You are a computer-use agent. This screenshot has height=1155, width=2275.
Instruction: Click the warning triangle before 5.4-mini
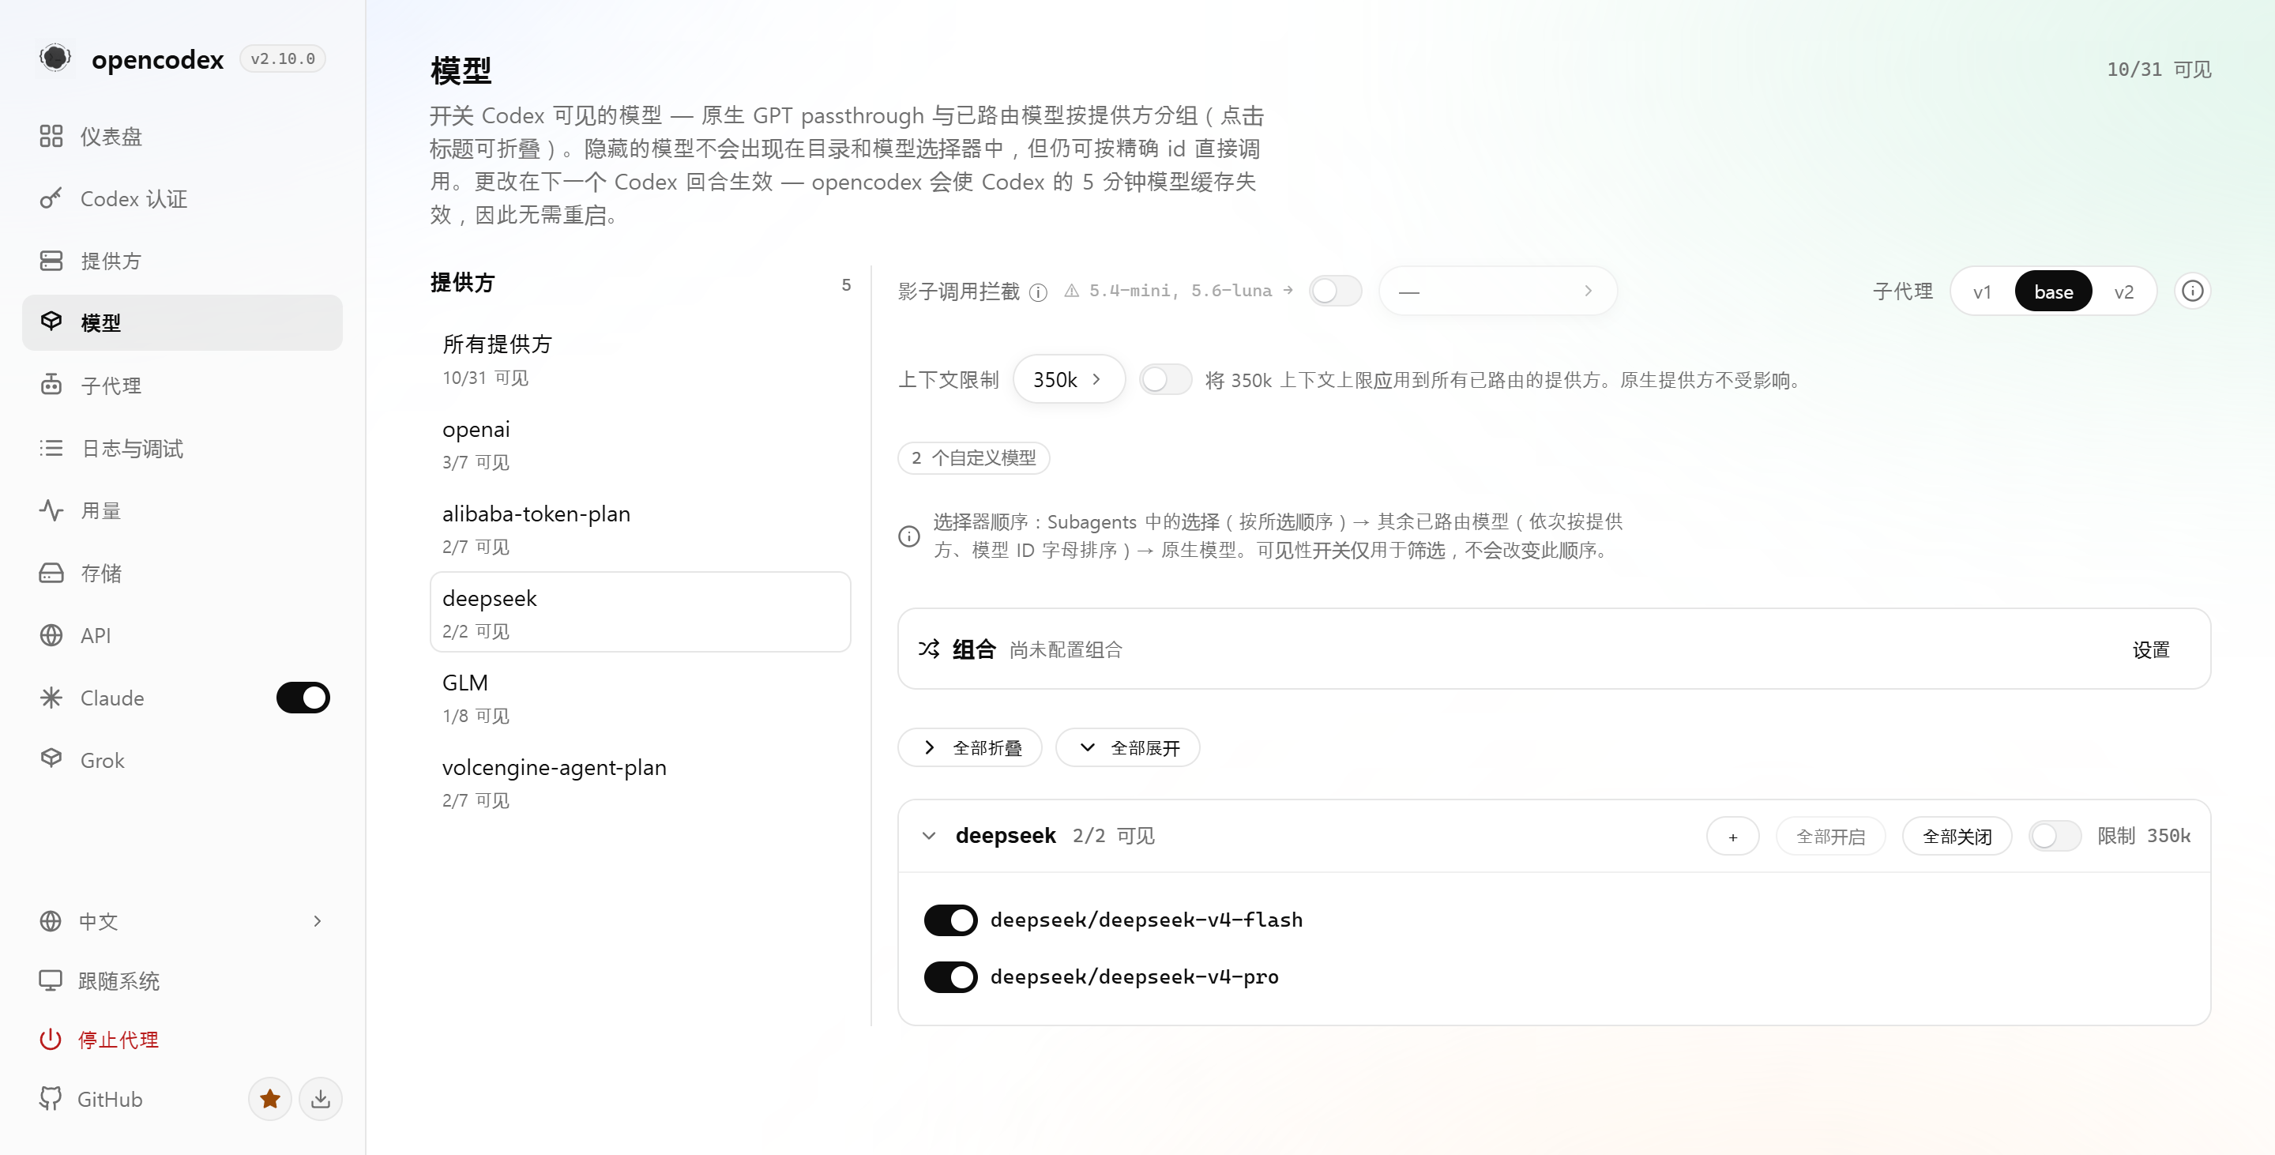click(x=1071, y=291)
